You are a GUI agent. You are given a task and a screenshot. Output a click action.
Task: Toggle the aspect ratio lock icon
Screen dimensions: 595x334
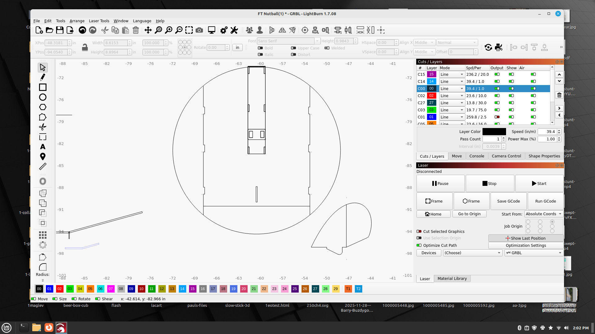click(x=85, y=47)
